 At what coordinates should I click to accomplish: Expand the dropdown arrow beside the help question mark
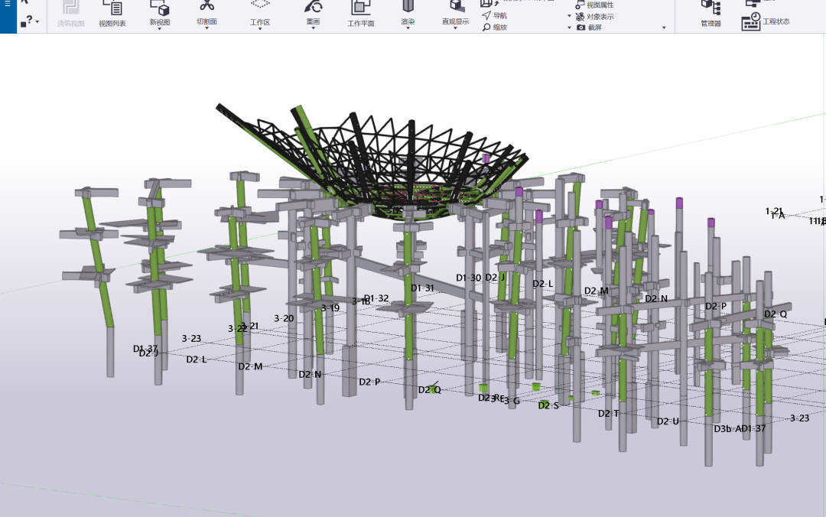(37, 22)
